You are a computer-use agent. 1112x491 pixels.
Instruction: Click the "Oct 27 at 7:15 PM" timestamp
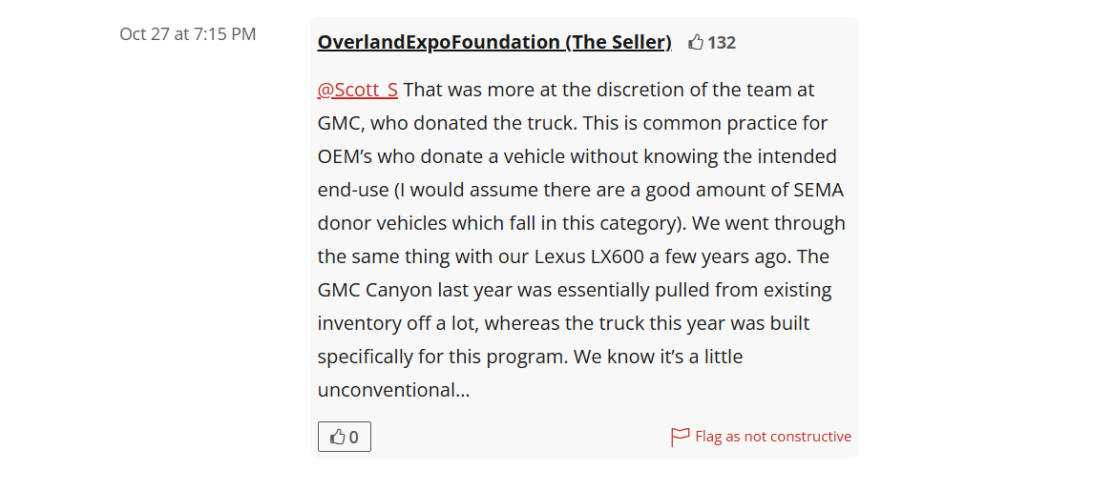click(187, 34)
